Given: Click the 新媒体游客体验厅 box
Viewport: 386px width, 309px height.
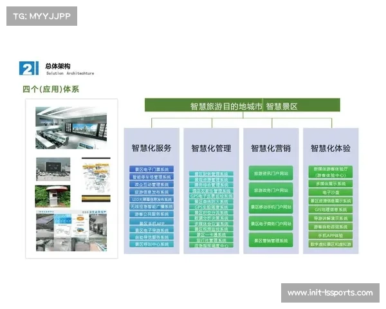Looking at the screenshot, I should pyautogui.click(x=331, y=172).
